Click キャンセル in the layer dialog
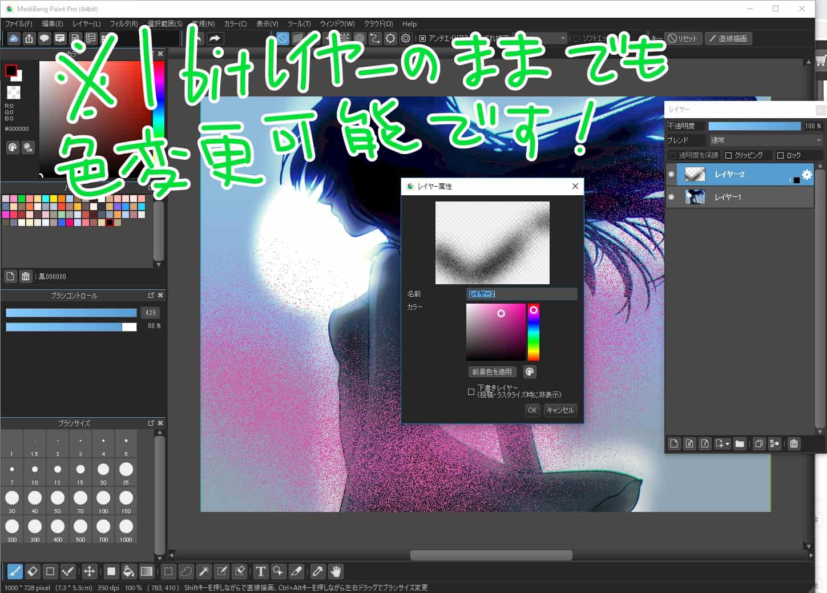 pos(560,410)
